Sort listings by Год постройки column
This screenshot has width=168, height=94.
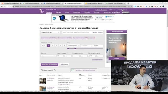82,75
